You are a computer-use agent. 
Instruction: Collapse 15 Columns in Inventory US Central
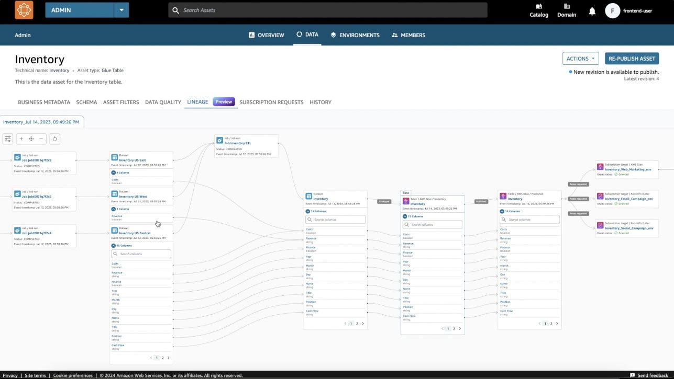[114, 246]
